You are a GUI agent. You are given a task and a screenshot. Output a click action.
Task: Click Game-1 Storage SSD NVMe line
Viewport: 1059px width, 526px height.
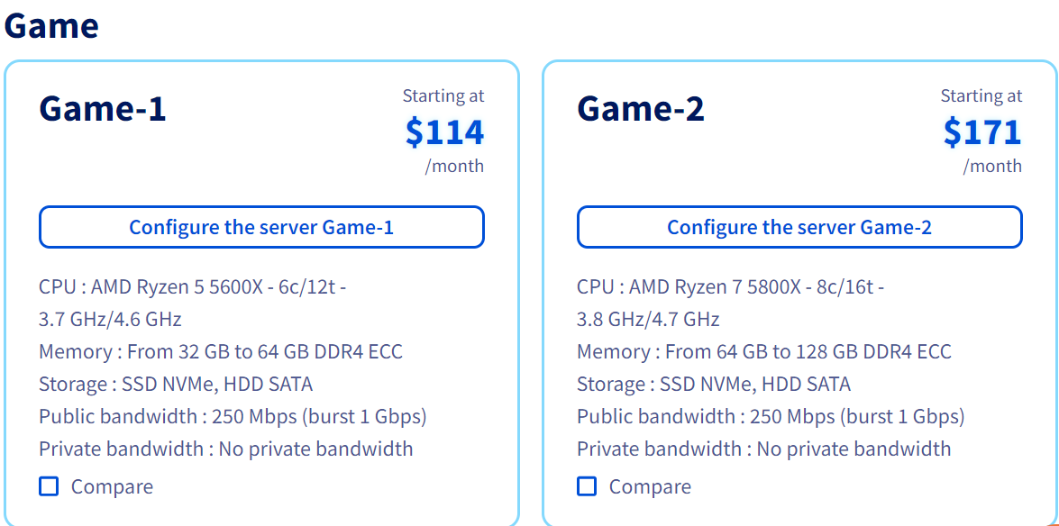(x=177, y=385)
